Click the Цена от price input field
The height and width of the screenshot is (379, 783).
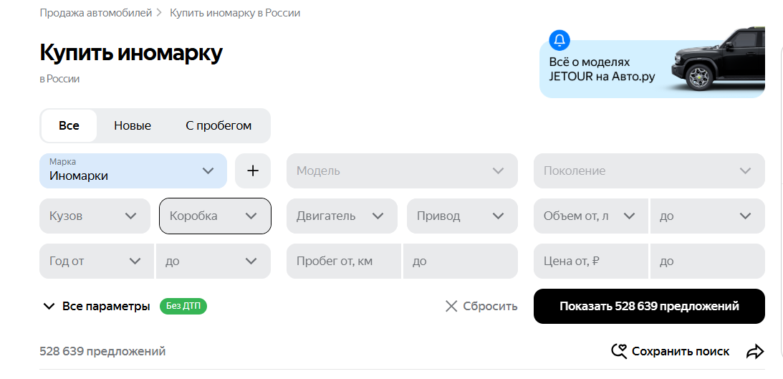click(x=590, y=262)
